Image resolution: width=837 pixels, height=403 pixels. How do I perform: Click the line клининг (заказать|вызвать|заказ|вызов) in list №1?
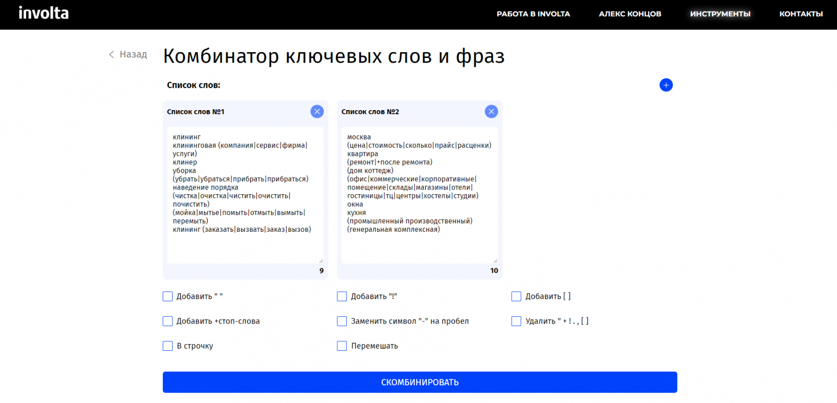tap(242, 229)
